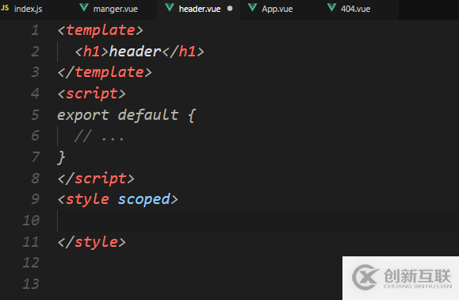The height and width of the screenshot is (300, 459).
Task: Click the closing style tag on line 11
Action: [x=92, y=242]
